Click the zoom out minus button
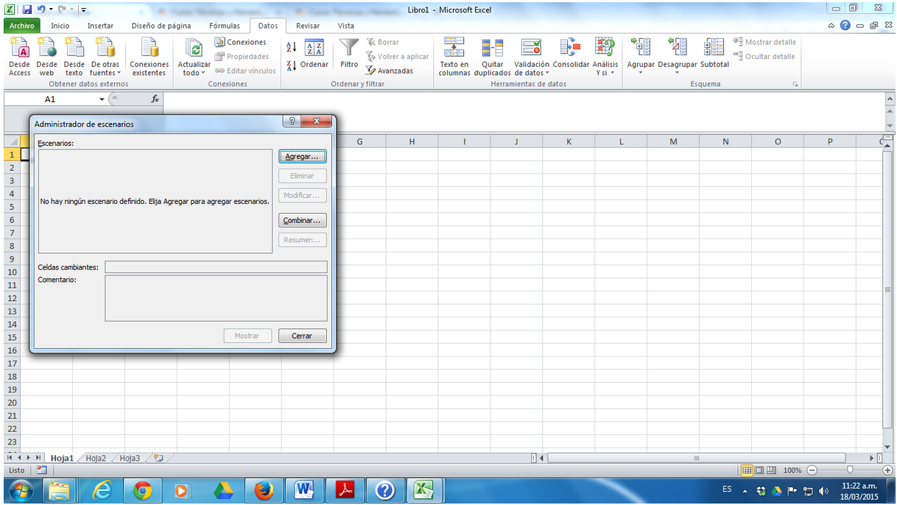Image resolution: width=897 pixels, height=505 pixels. click(811, 470)
